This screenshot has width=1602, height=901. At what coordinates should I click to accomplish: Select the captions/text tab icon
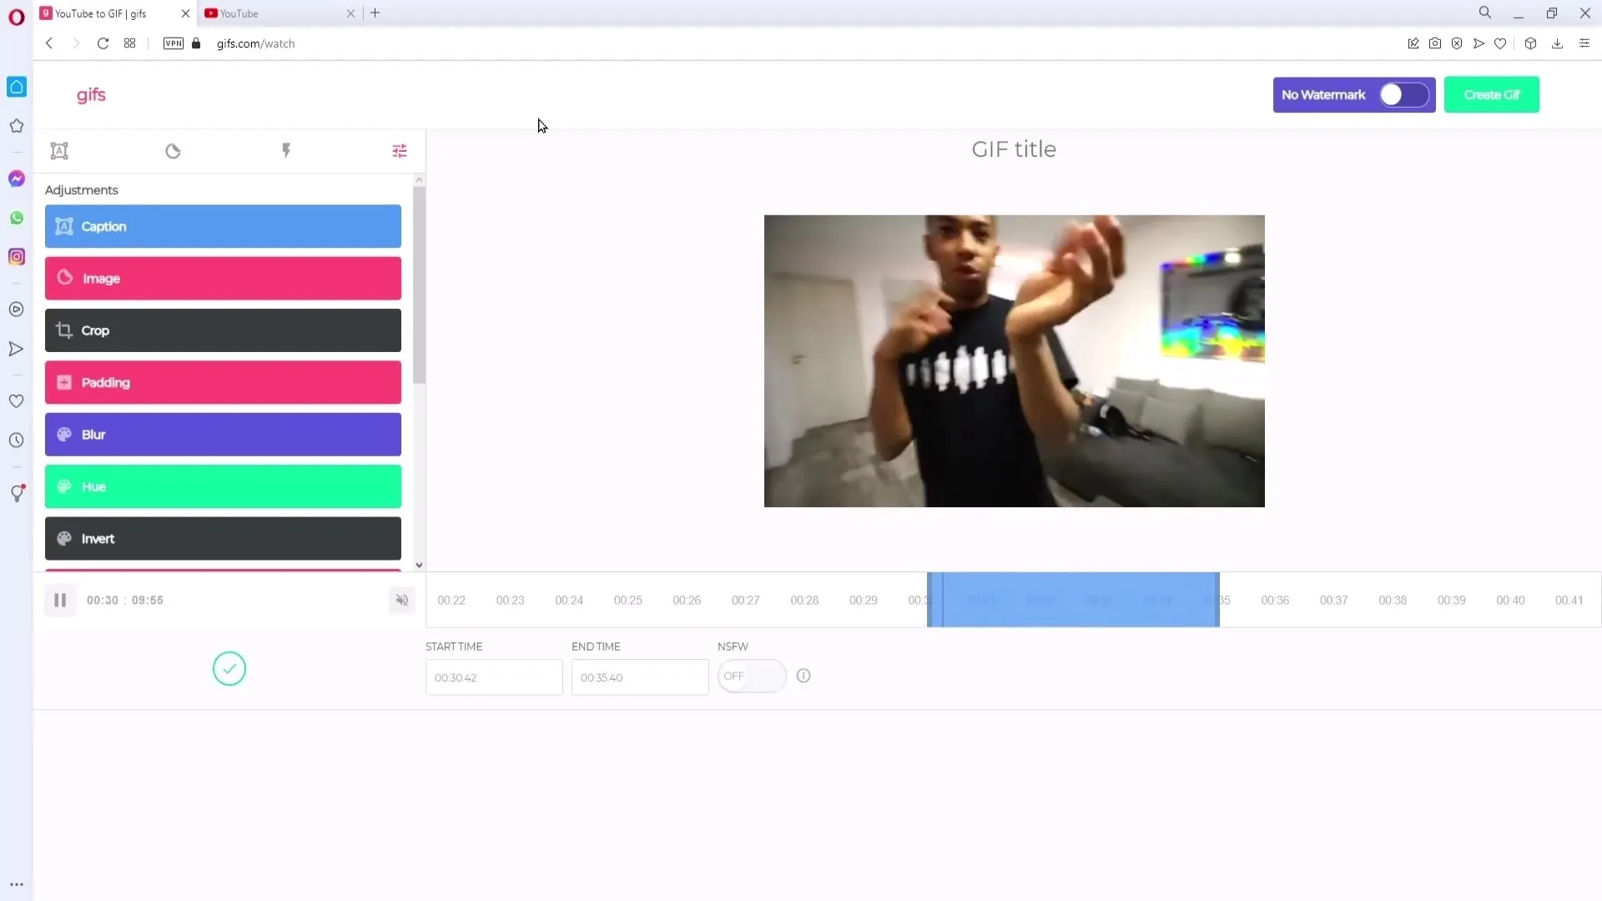tap(59, 151)
